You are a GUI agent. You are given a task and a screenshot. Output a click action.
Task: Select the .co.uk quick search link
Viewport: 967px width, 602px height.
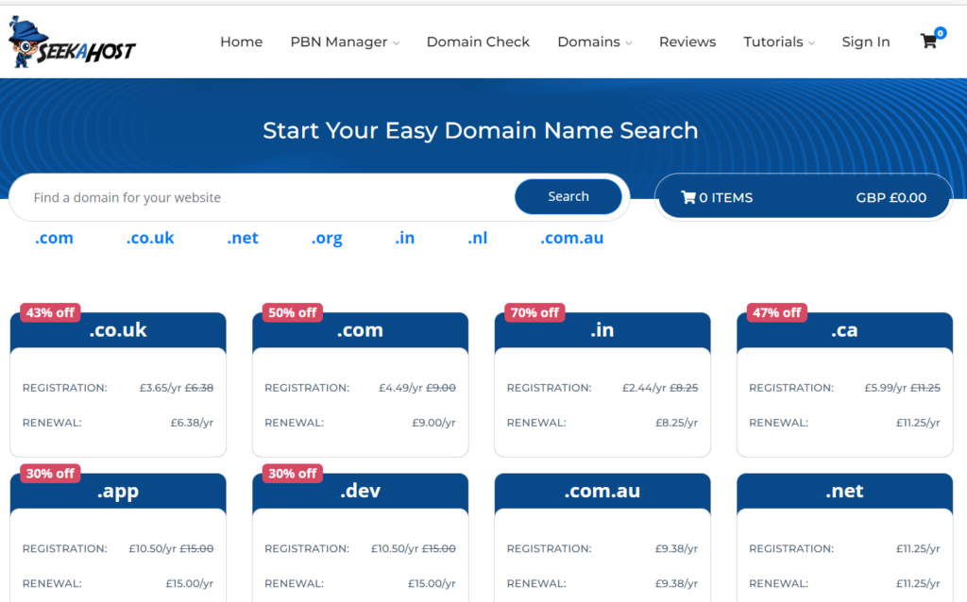[149, 238]
